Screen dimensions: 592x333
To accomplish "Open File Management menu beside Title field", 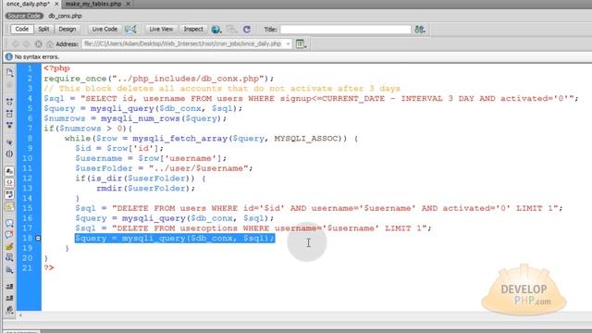I will point(420,29).
